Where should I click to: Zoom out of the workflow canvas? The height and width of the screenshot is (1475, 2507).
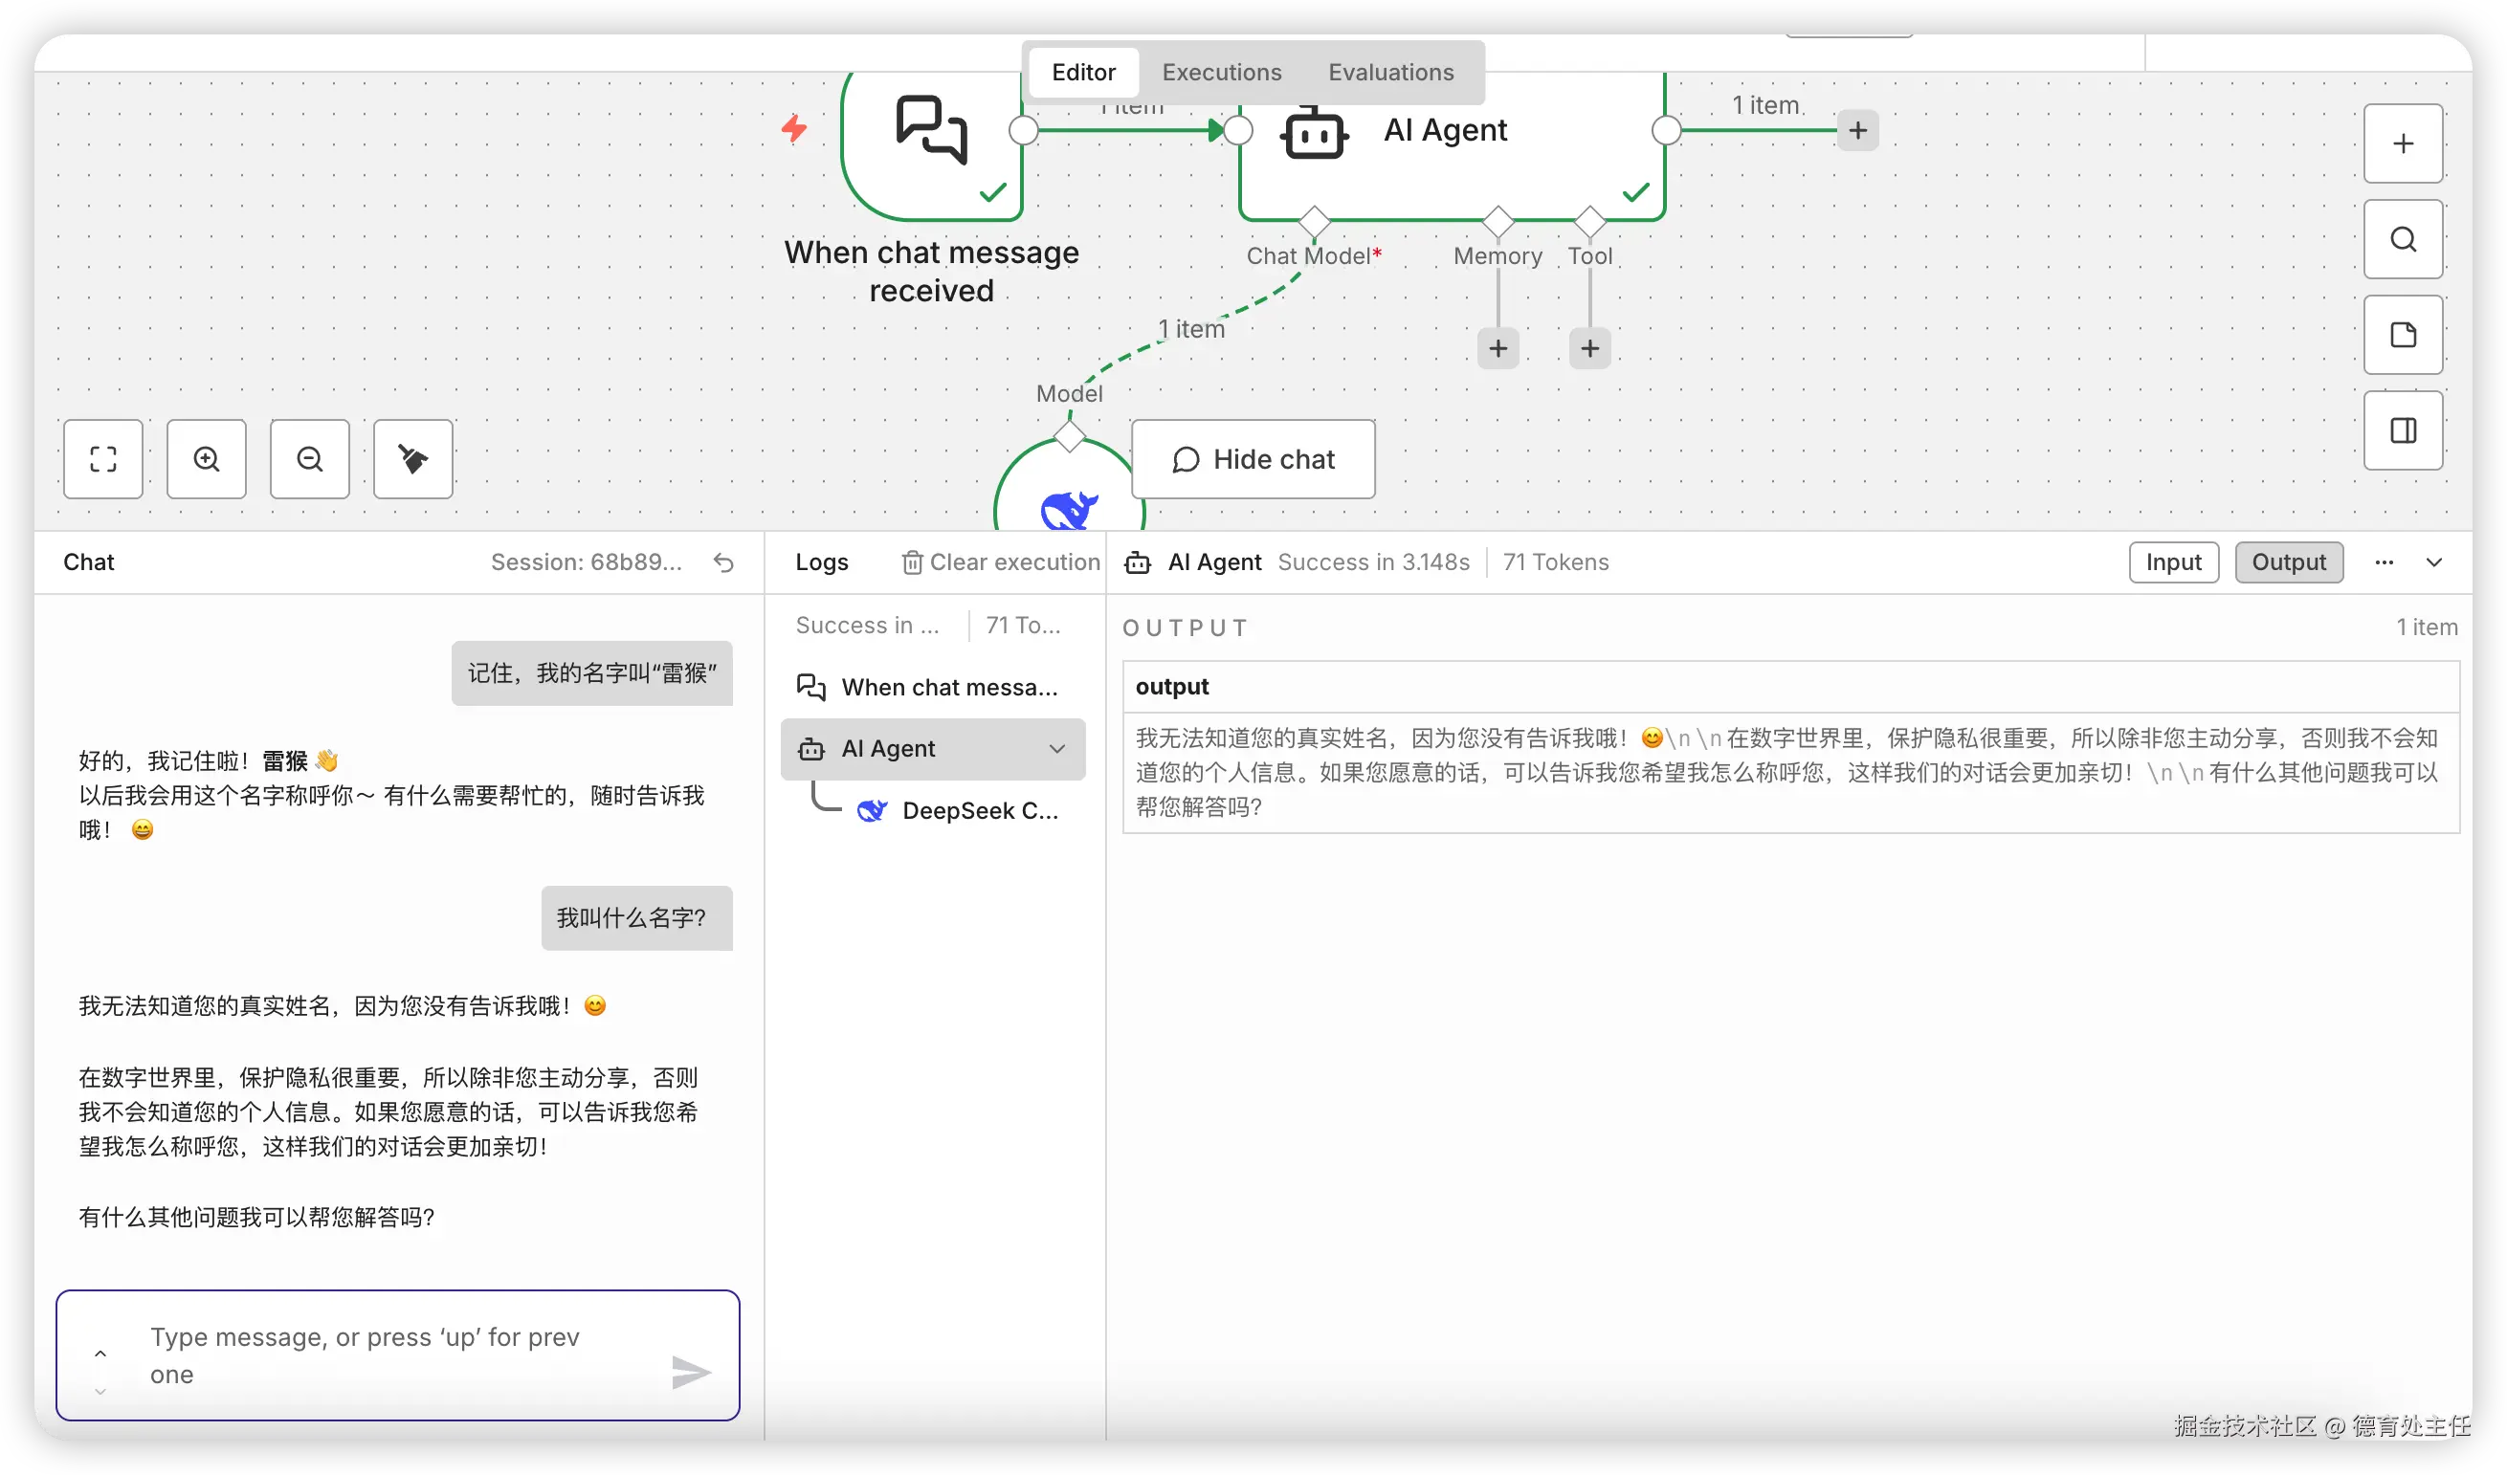[309, 458]
